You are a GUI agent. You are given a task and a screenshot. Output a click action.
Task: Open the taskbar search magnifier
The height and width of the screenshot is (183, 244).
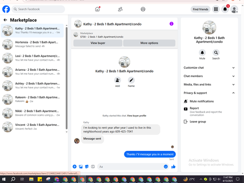click(13, 179)
